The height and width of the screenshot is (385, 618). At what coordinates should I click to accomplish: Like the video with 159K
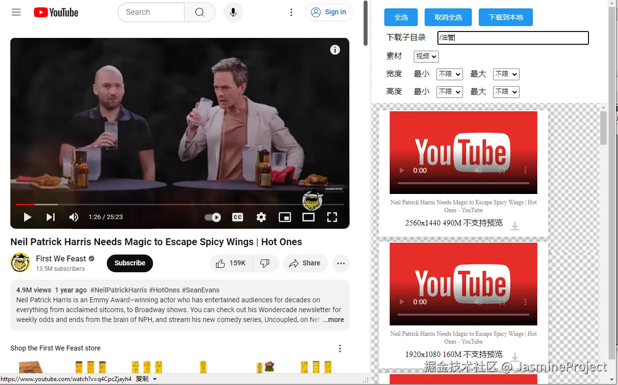[x=231, y=263]
